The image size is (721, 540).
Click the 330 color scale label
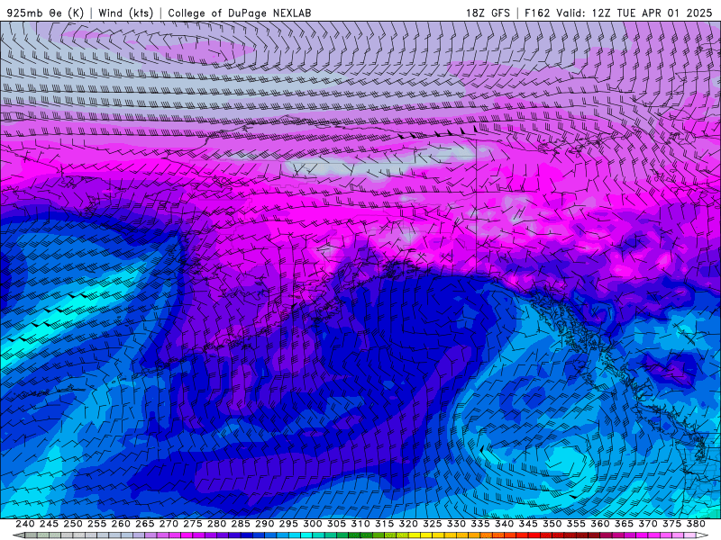(x=456, y=524)
